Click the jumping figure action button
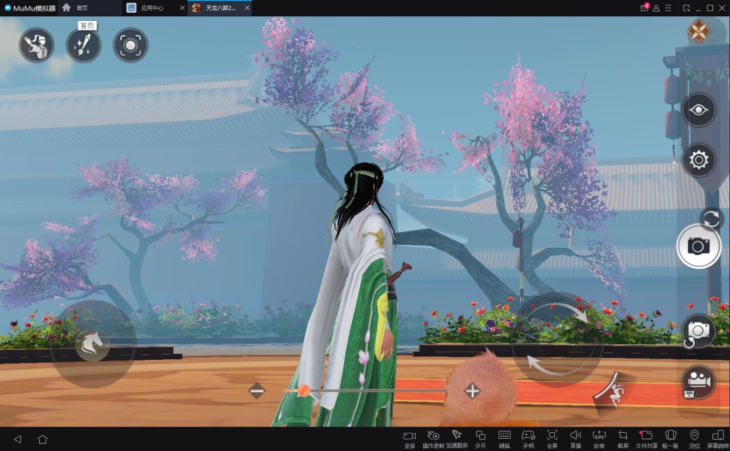Viewport: 730px width, 451px height. pos(612,393)
